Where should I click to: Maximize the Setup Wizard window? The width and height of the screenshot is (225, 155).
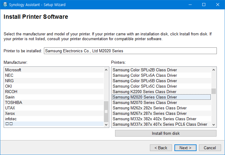[x=204, y=5]
